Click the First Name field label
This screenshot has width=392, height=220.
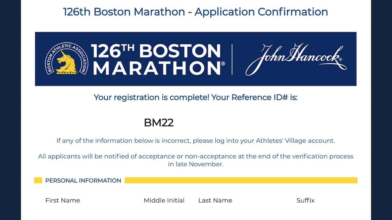click(x=62, y=200)
